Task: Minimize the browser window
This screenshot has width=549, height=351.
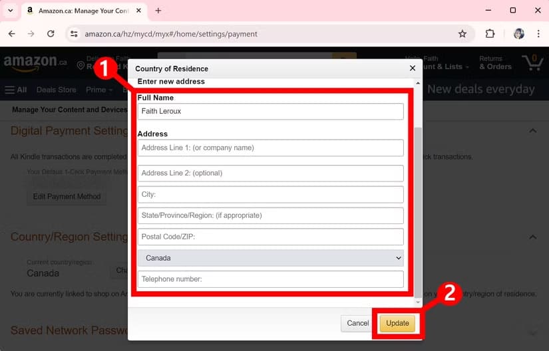Action: [x=488, y=11]
